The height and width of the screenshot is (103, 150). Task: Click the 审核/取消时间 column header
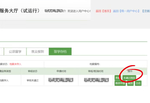pyautogui.click(x=95, y=71)
